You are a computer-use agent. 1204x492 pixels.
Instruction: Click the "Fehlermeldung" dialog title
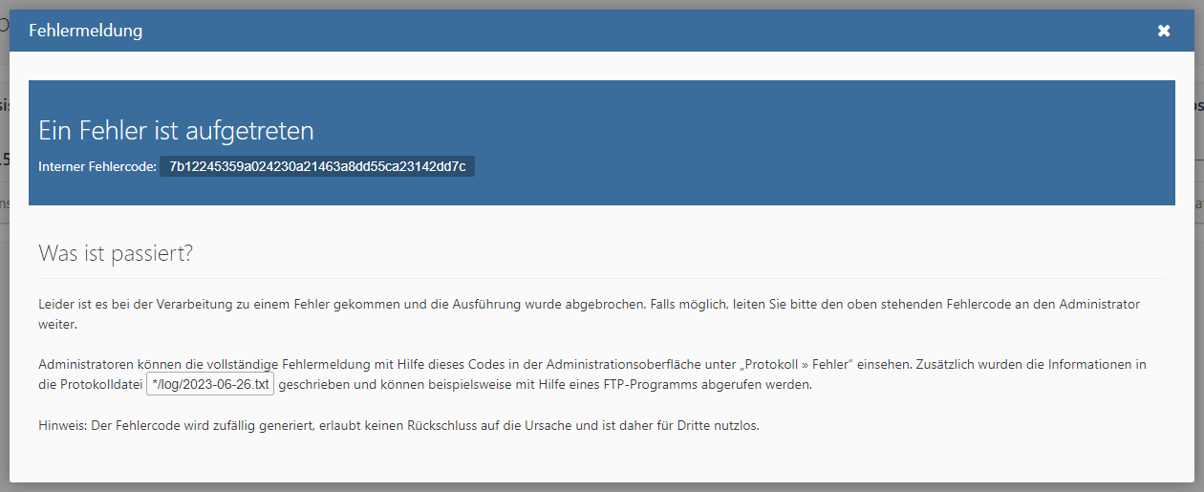(x=86, y=31)
